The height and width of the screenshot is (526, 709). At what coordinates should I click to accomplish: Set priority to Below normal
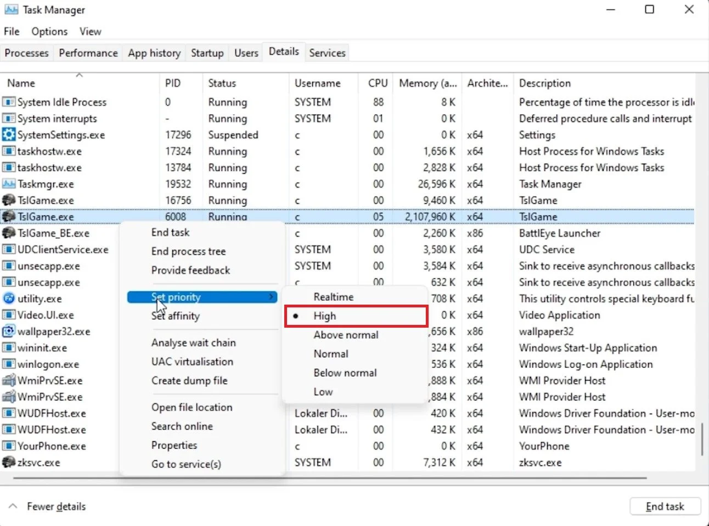pos(345,373)
